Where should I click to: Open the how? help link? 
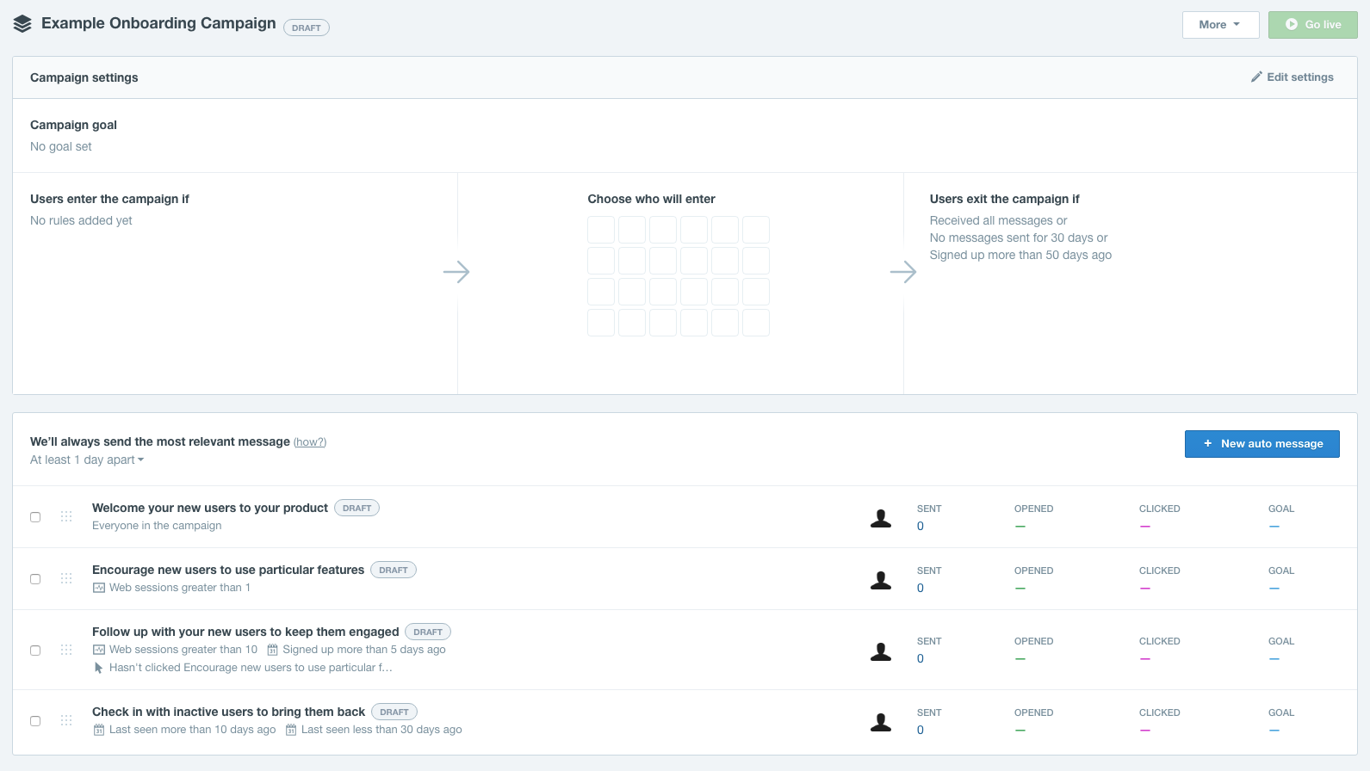[x=310, y=442]
